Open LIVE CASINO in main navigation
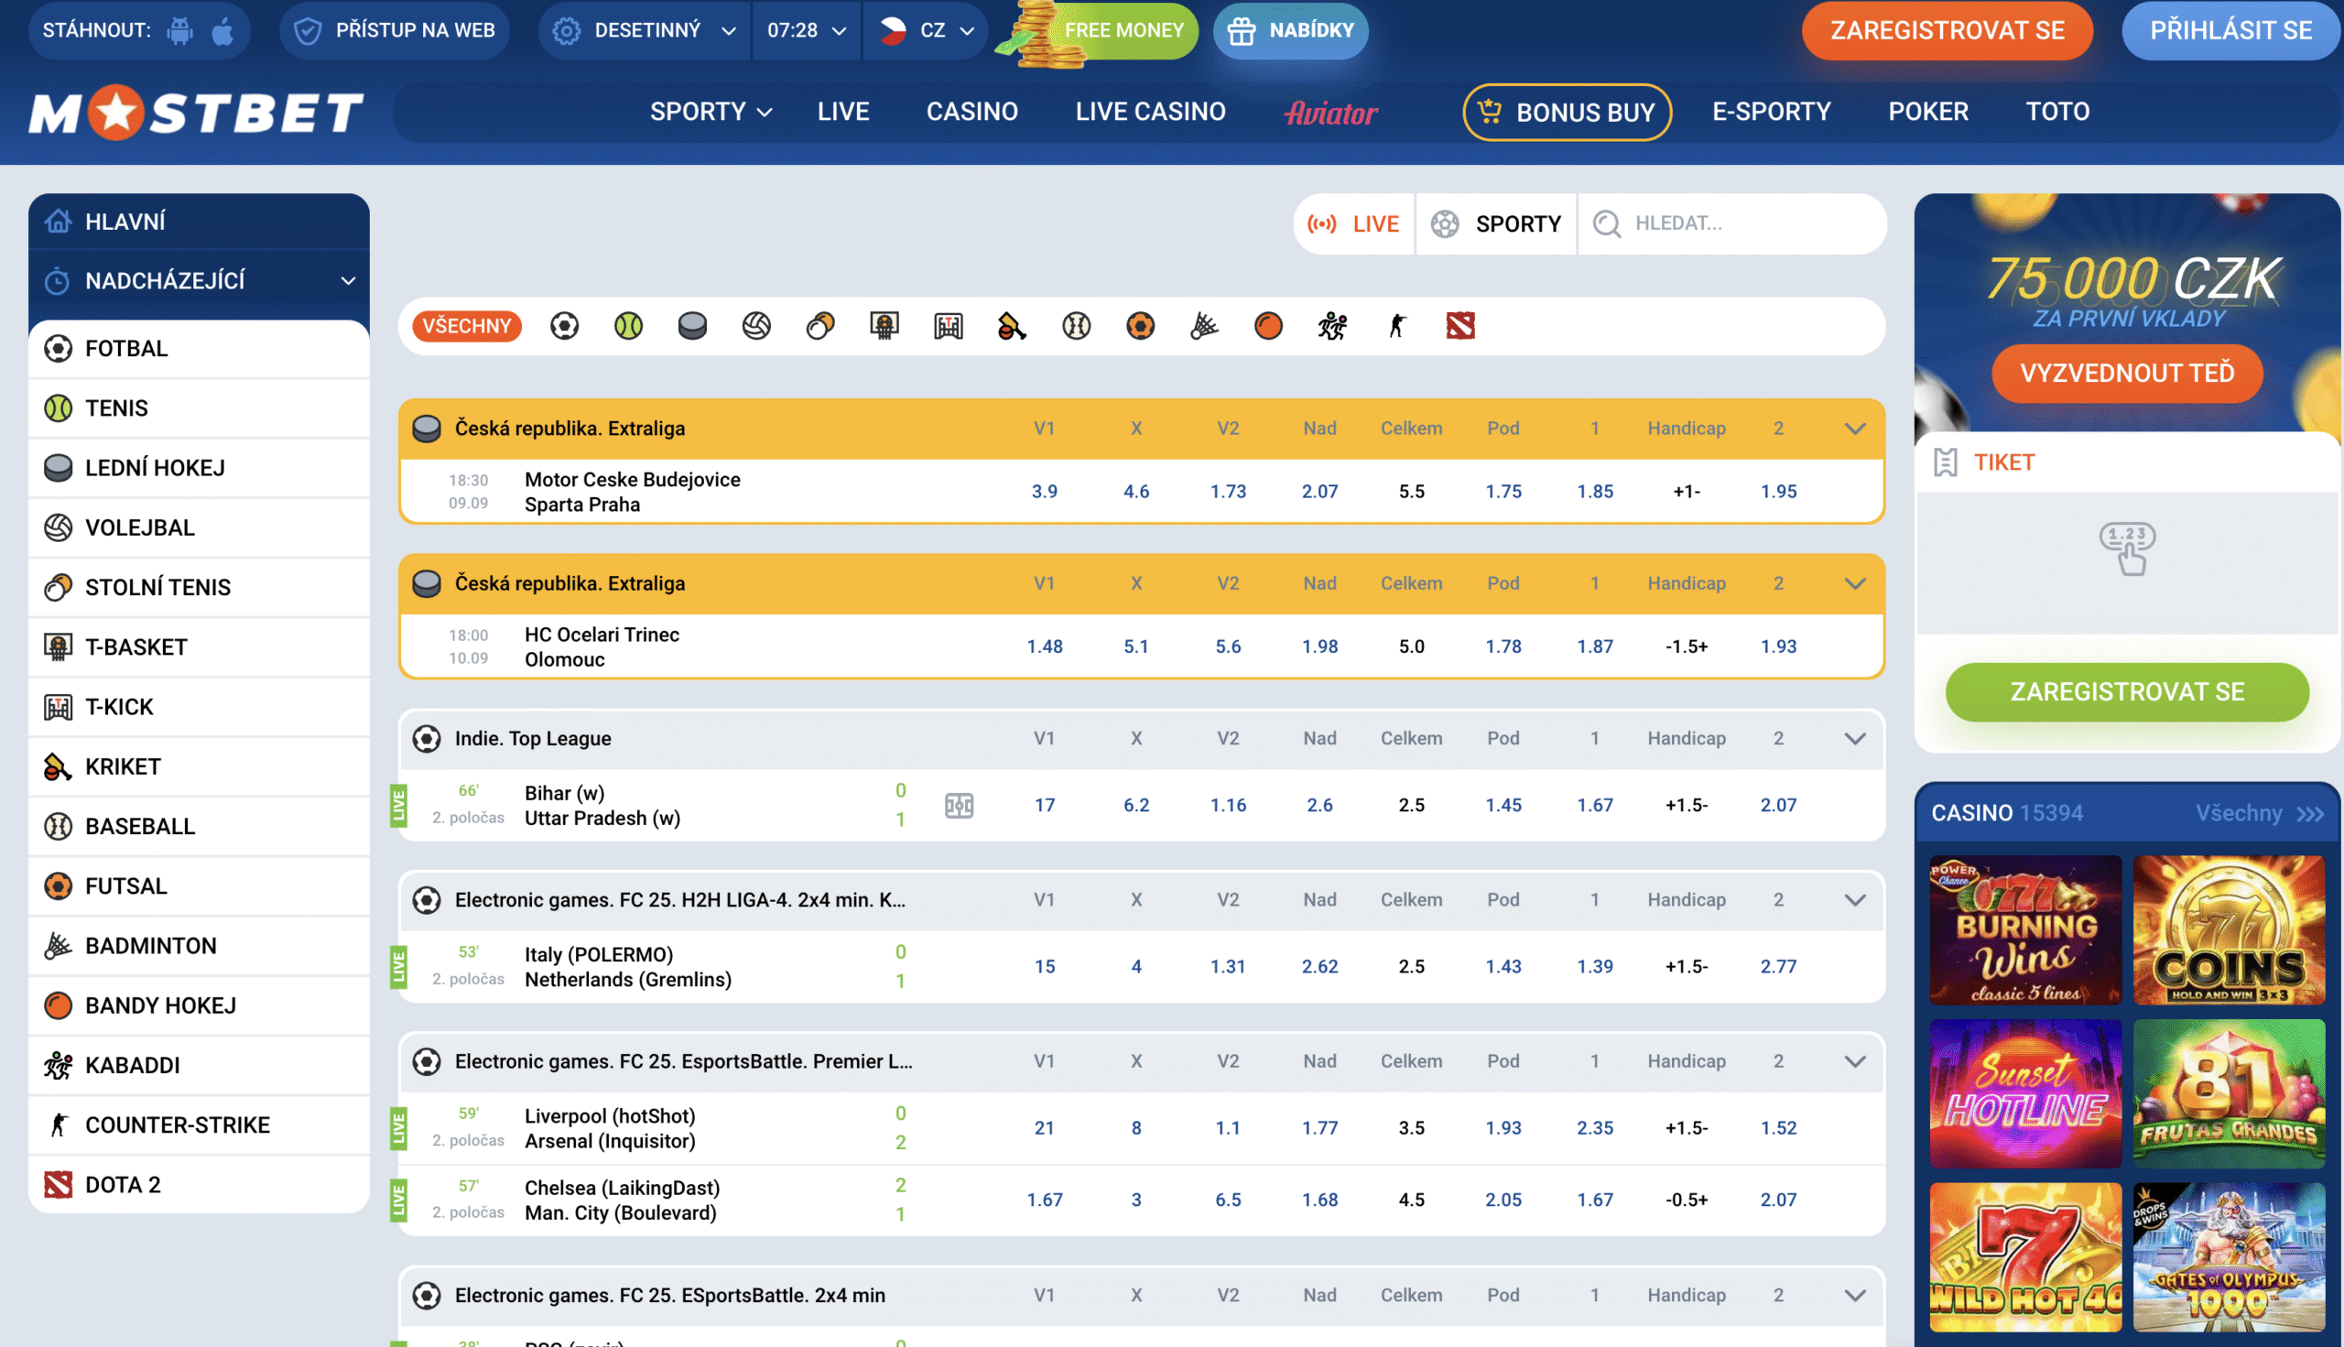 tap(1151, 112)
